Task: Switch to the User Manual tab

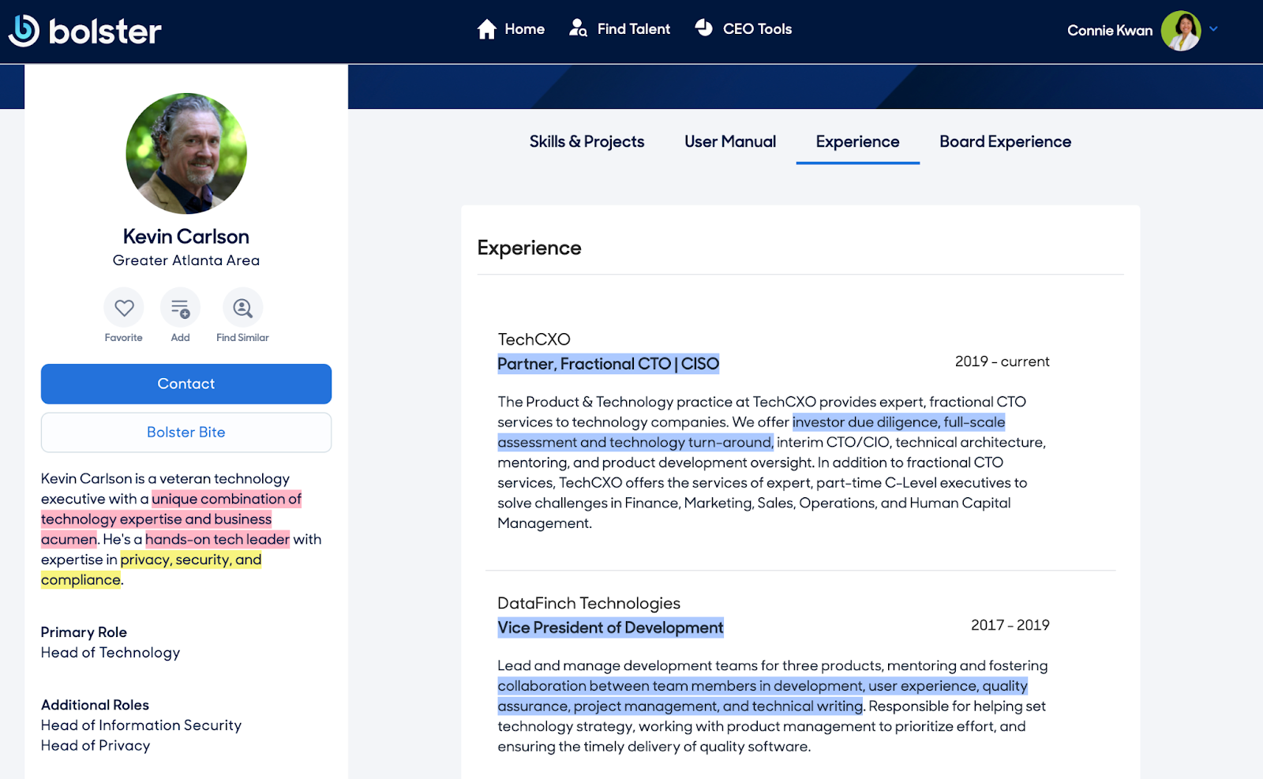Action: [730, 141]
